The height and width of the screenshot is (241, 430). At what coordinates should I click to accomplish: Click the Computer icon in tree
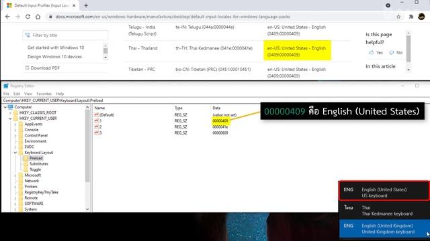pyautogui.click(x=11, y=107)
